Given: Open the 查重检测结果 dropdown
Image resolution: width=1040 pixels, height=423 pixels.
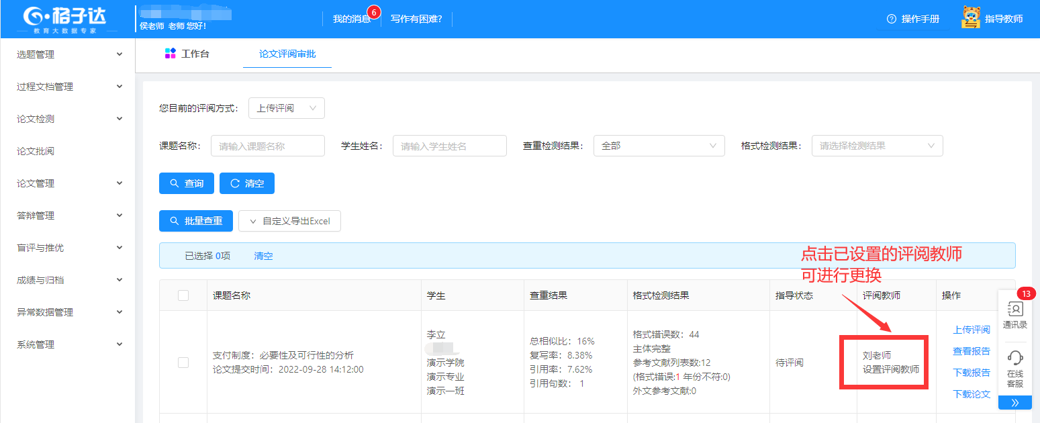Looking at the screenshot, I should pyautogui.click(x=659, y=146).
